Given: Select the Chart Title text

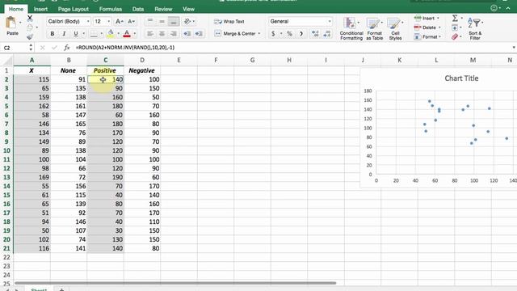Looking at the screenshot, I should (x=461, y=78).
